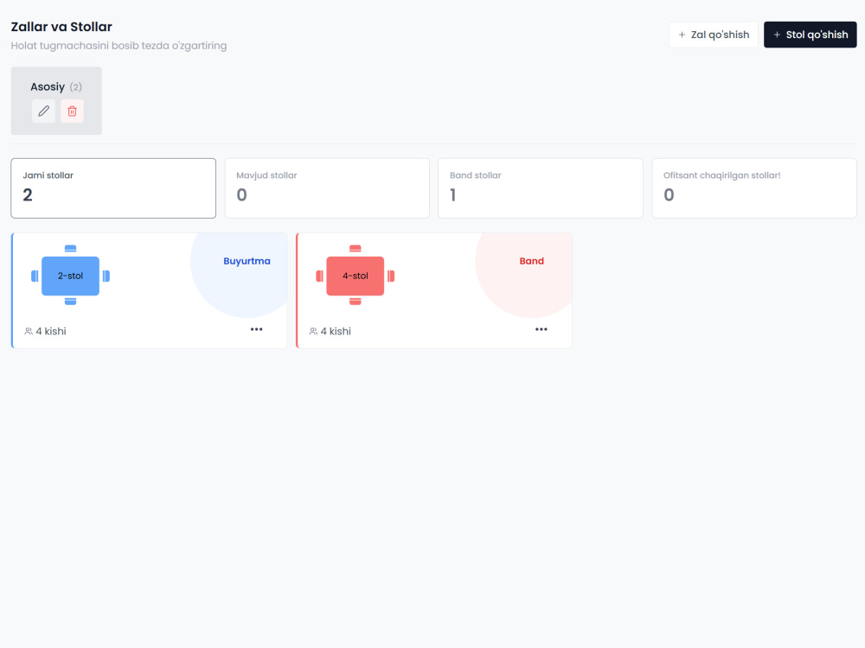Toggle Band status on 4-stol
Viewport: 865px width, 648px height.
[x=532, y=261]
